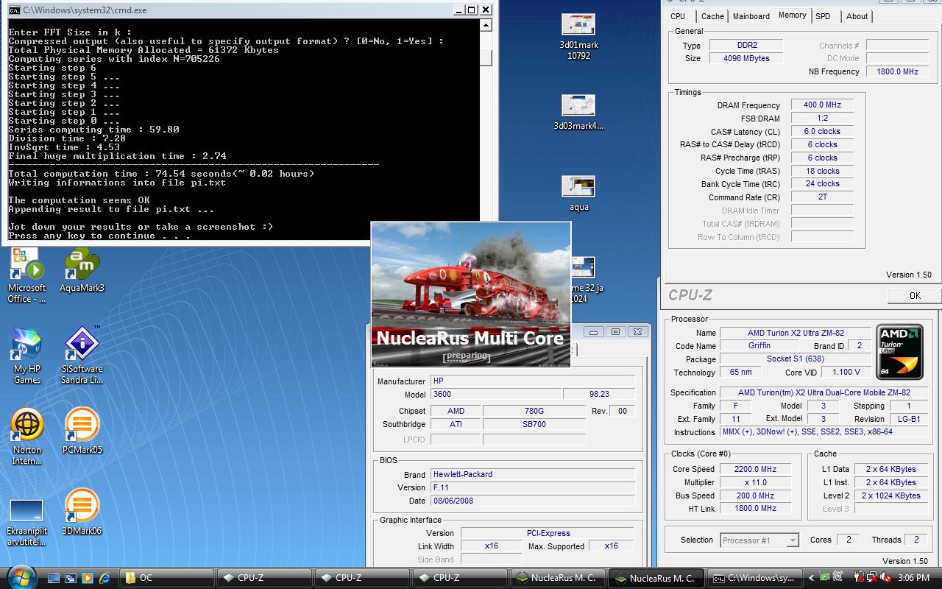Switch to the OC folder taskbar button
942x589 pixels.
[x=167, y=578]
